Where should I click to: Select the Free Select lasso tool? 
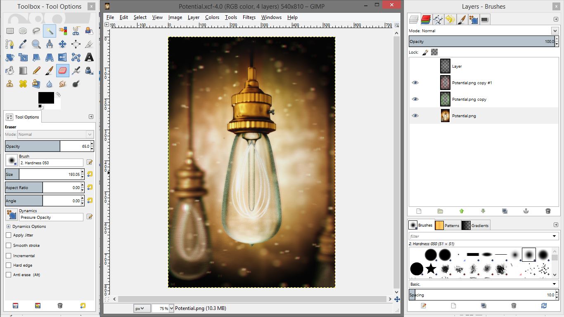tap(36, 31)
